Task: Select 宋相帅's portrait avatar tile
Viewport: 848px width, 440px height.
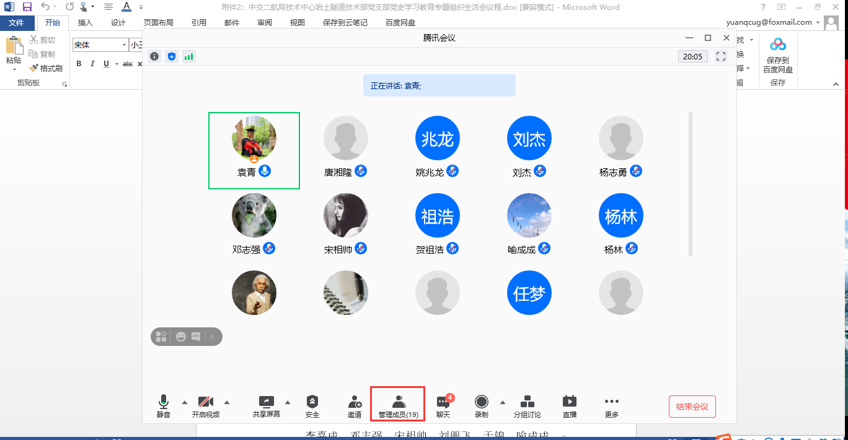Action: pyautogui.click(x=346, y=216)
